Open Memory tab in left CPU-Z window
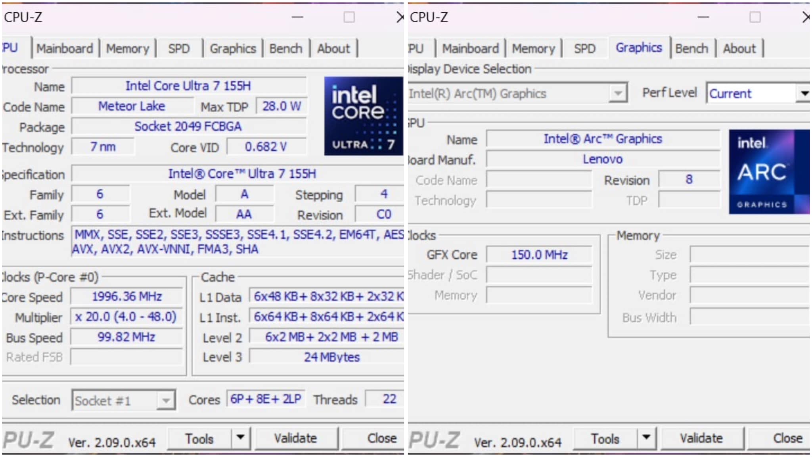 (x=128, y=48)
